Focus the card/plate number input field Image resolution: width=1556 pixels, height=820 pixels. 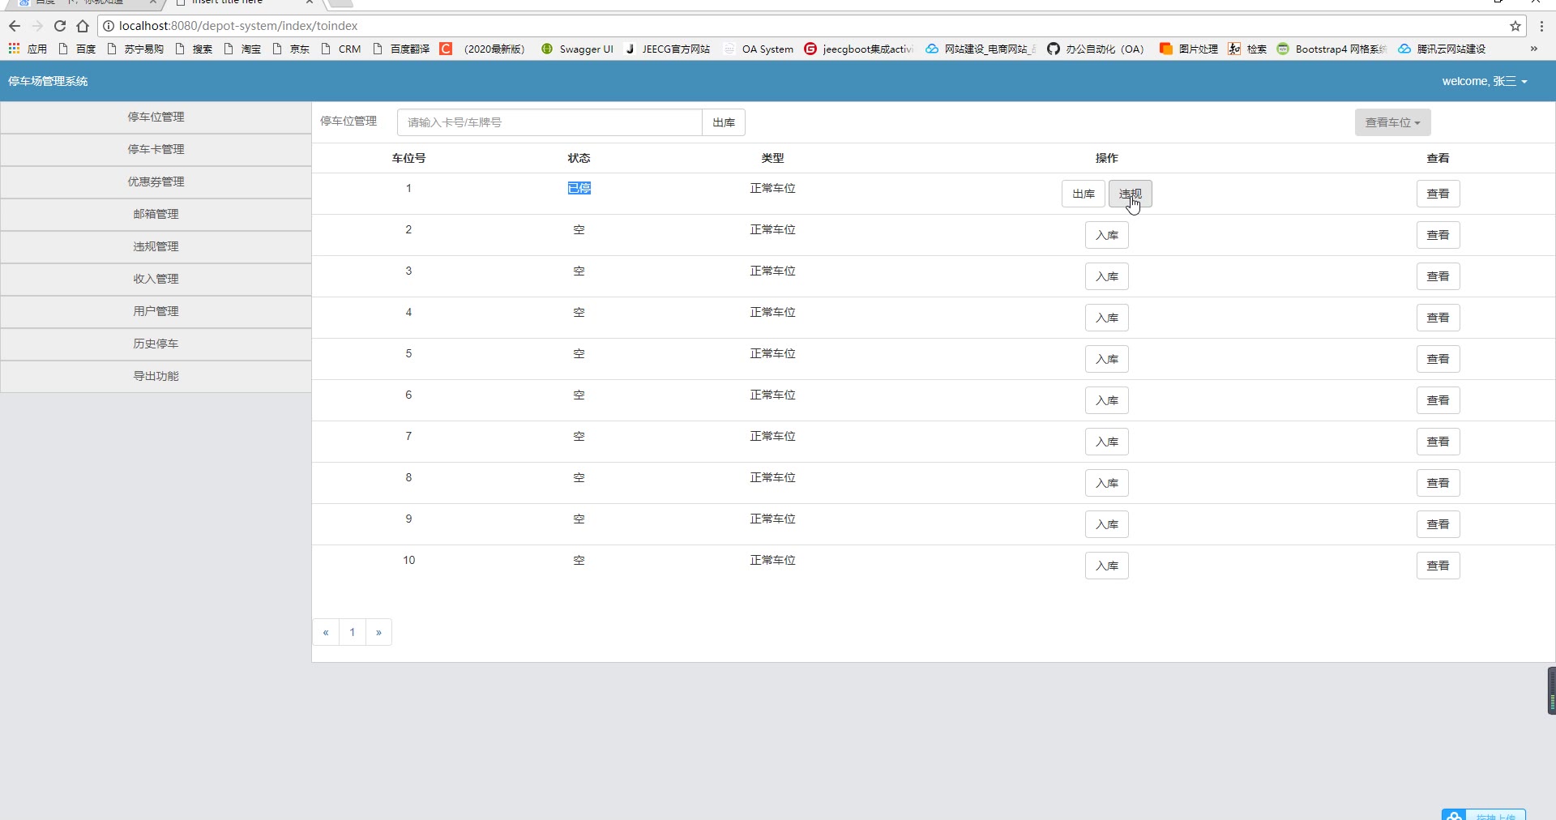point(549,122)
